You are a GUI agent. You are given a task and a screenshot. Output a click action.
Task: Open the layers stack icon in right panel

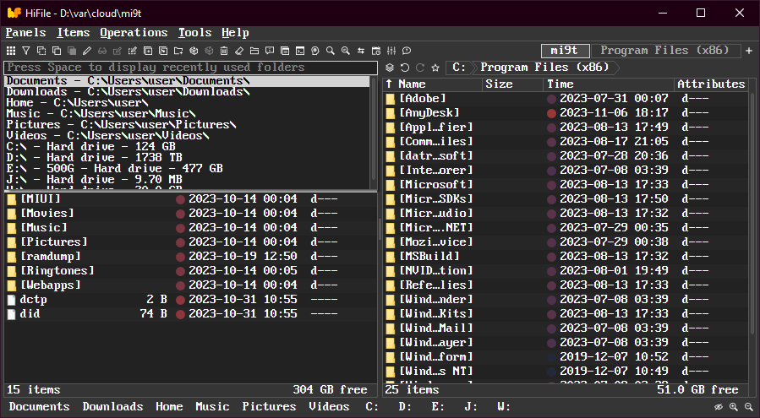pos(390,68)
